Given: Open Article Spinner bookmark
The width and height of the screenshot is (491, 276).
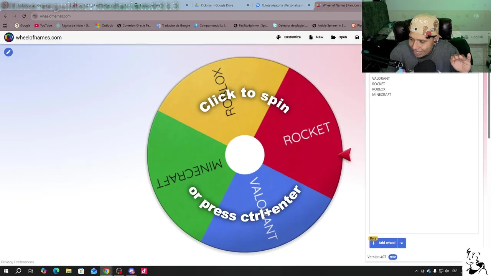Looking at the screenshot, I should click(x=329, y=26).
